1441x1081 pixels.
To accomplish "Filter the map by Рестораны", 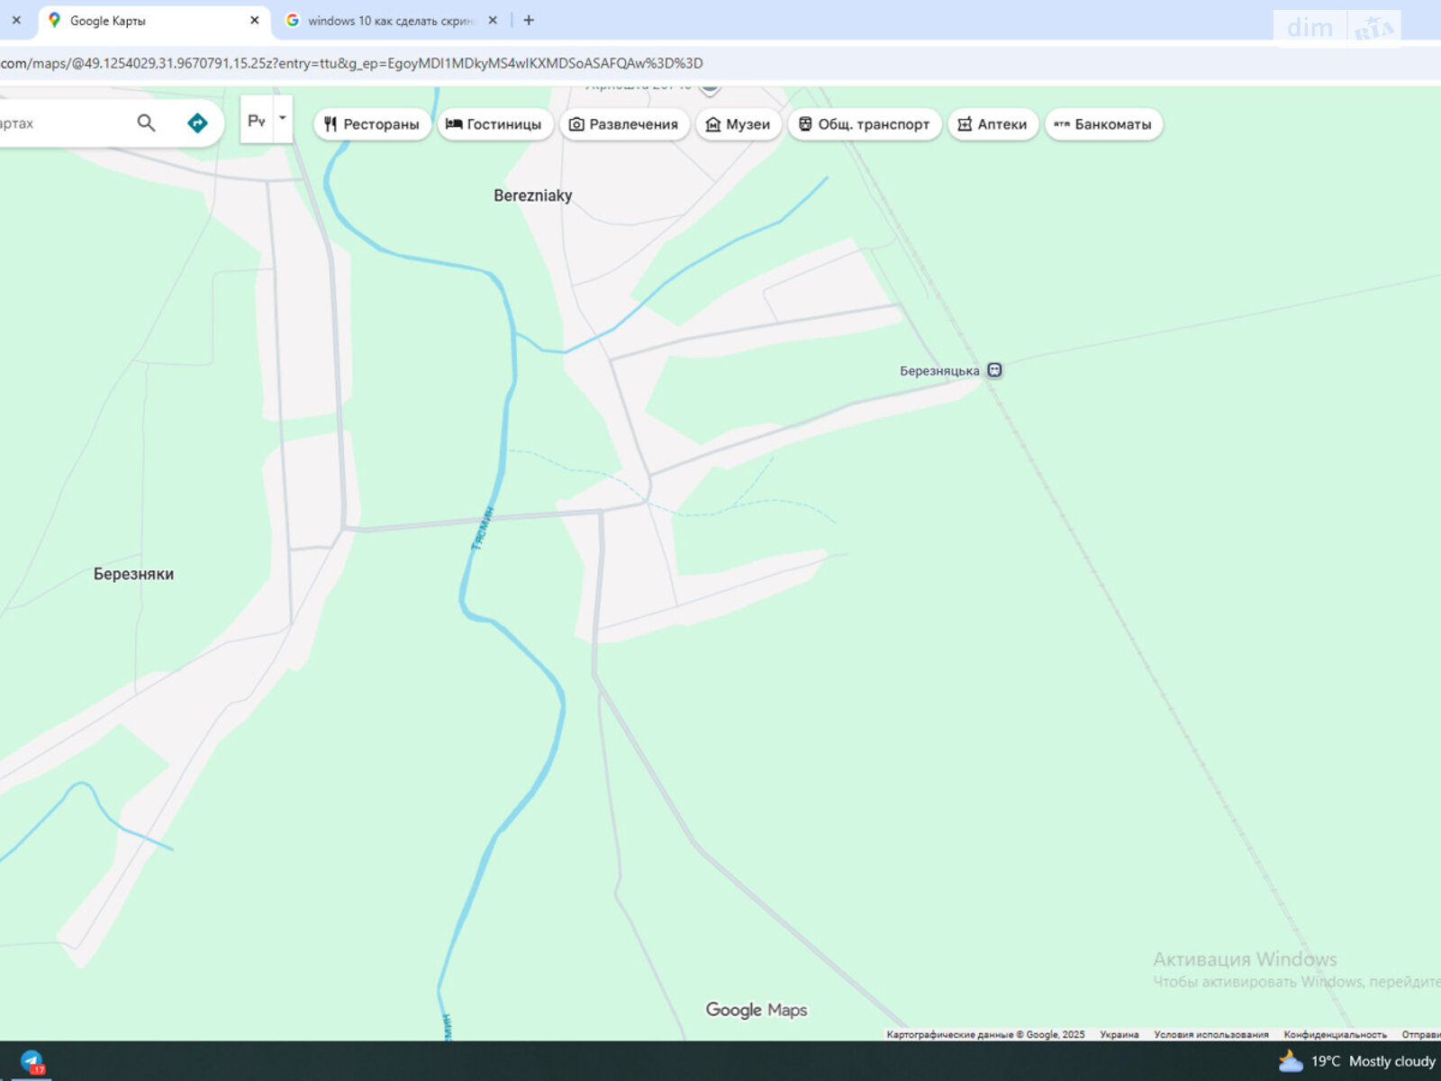I will point(372,124).
